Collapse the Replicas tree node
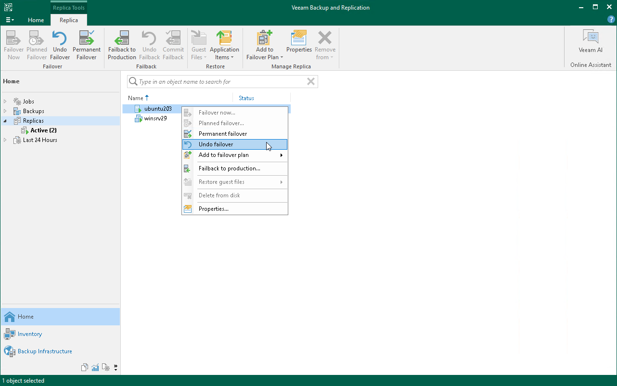The width and height of the screenshot is (617, 386). [5, 121]
